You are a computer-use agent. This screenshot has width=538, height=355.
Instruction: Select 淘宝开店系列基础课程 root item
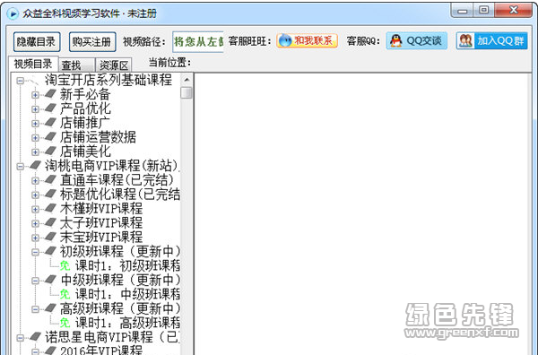108,80
